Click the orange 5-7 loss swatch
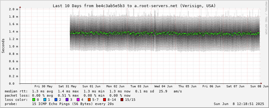Image resolution: width=269 pixels, height=108 pixels. [x=89, y=100]
